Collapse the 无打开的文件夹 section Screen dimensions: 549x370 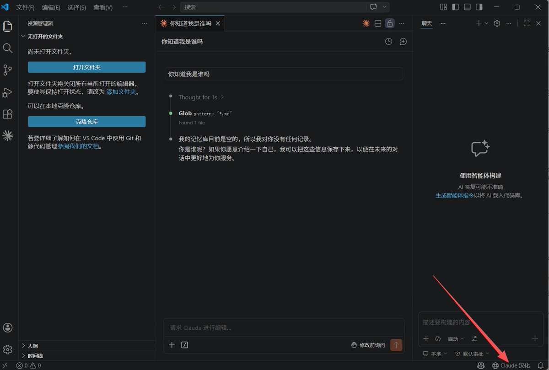click(x=45, y=36)
